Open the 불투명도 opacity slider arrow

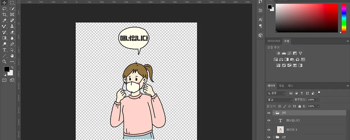[318, 100]
